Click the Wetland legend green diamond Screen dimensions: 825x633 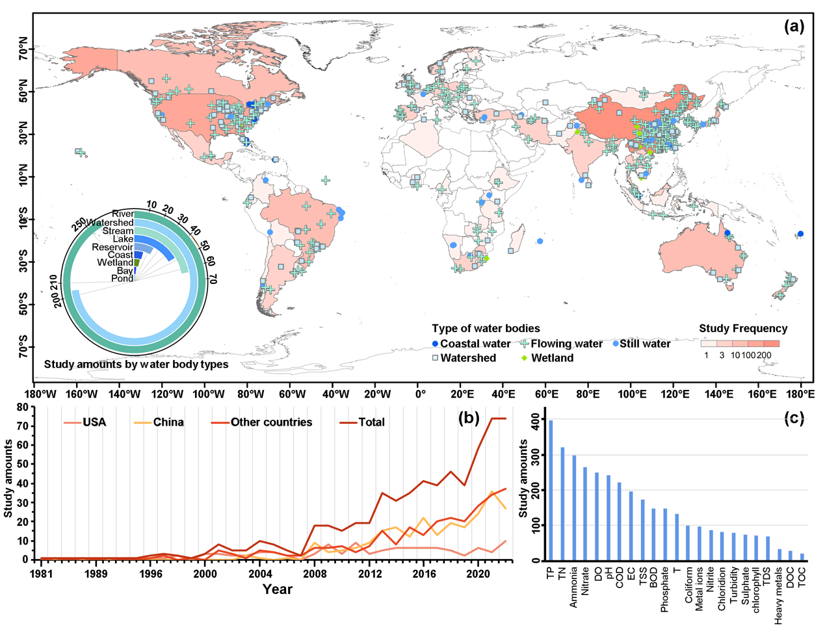tap(524, 358)
